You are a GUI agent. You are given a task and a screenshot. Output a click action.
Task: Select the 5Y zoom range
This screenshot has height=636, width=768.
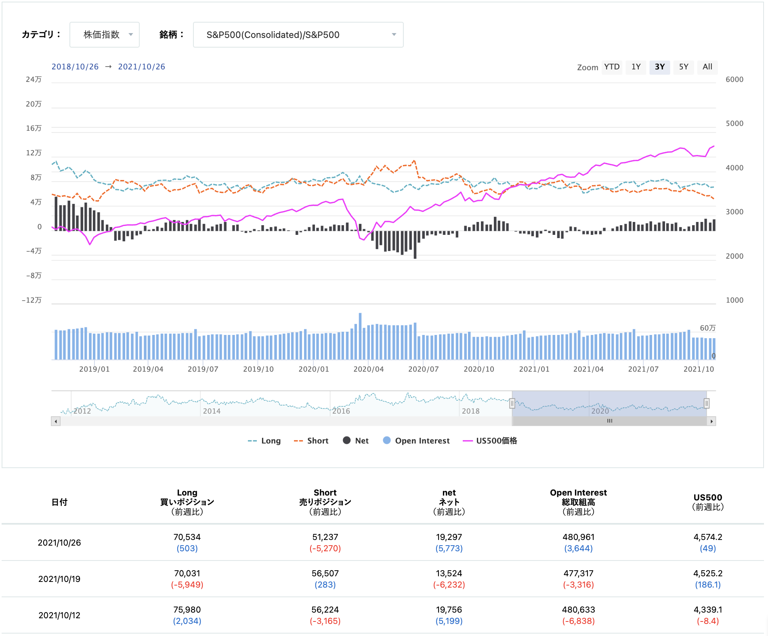tap(684, 67)
